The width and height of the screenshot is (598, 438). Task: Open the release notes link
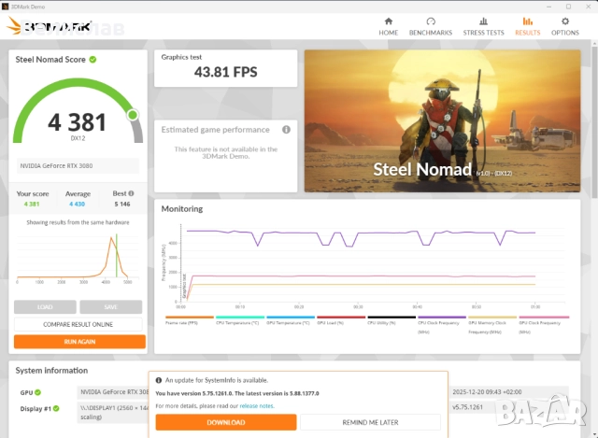[257, 406]
